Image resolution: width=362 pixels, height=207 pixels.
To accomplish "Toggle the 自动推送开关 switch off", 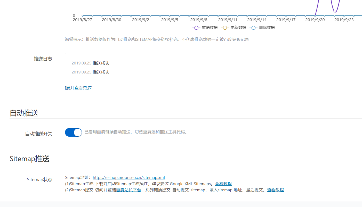I will (73, 133).
